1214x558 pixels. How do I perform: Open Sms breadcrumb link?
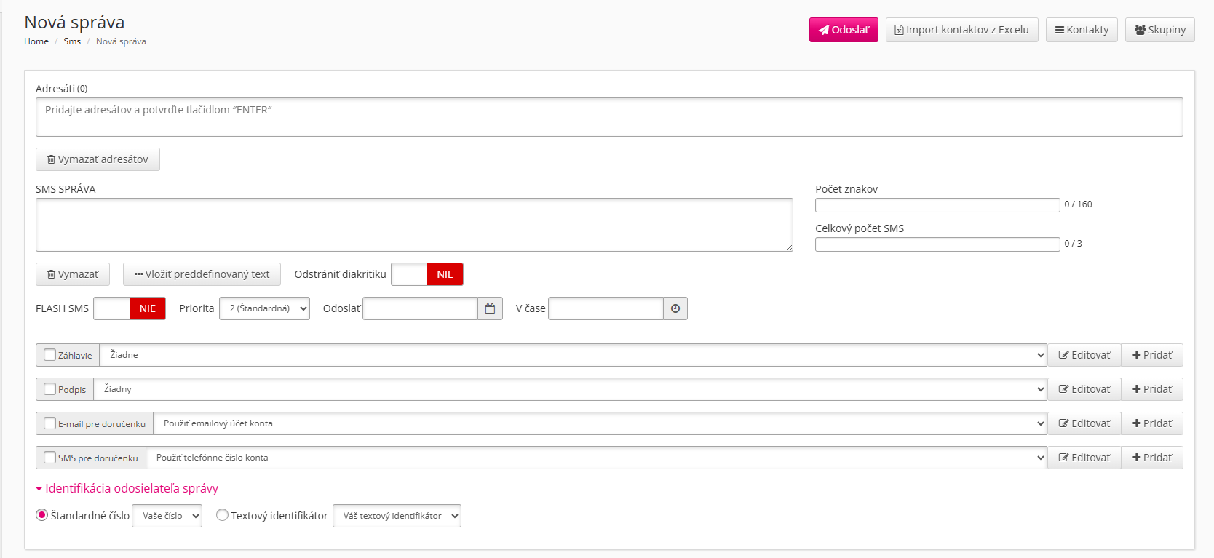(72, 41)
